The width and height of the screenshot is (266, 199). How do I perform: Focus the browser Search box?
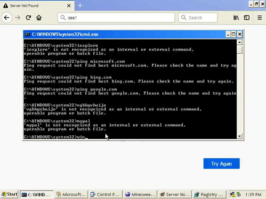198,18
